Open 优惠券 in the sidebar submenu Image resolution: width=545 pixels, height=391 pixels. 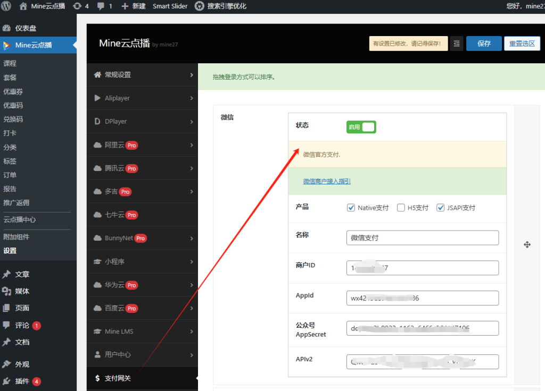click(x=13, y=91)
